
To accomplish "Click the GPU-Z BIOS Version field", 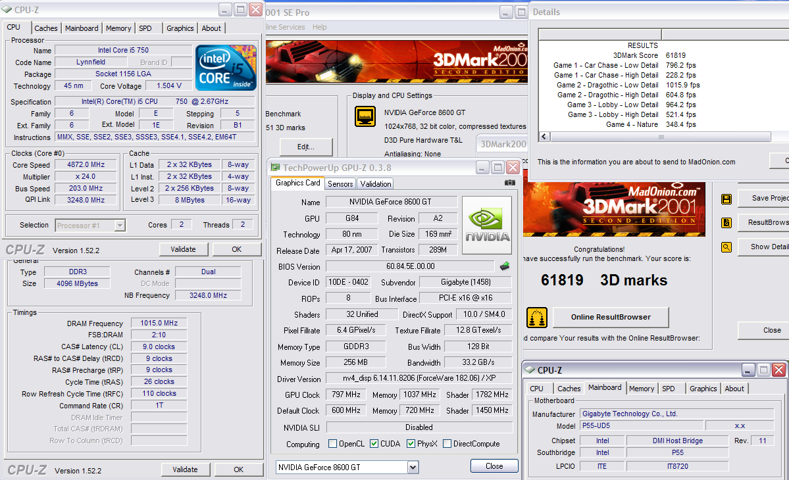I will pyautogui.click(x=411, y=266).
